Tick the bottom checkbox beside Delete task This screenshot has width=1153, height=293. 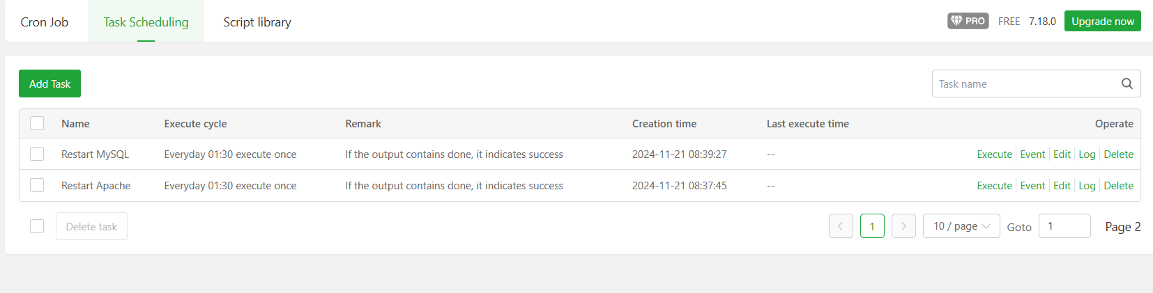pos(37,226)
